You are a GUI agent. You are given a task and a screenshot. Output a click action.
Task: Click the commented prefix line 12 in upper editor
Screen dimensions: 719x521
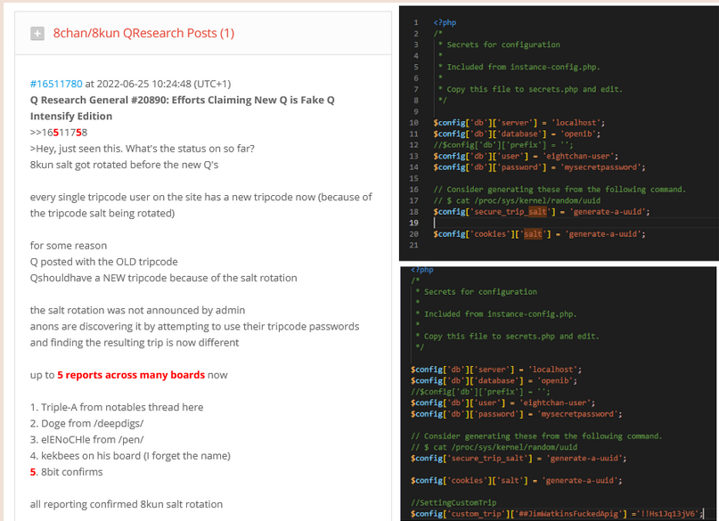tap(503, 145)
